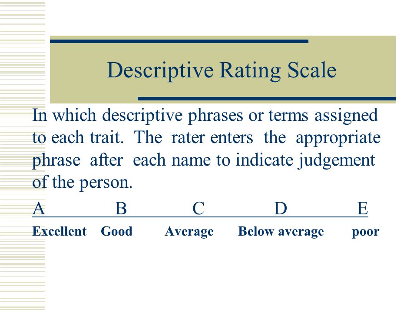Click the 'poor' label
The width and height of the screenshot is (417, 313).
point(365,233)
